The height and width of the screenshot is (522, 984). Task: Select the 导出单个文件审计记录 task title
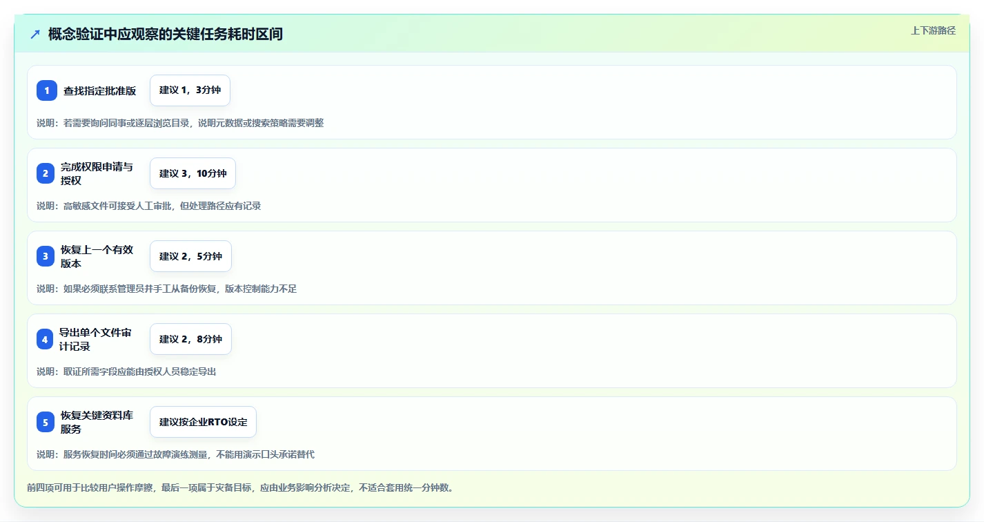coord(95,339)
